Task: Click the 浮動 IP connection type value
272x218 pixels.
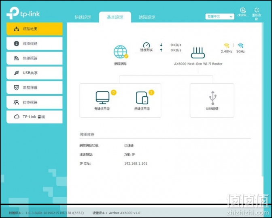Action: 130,155
